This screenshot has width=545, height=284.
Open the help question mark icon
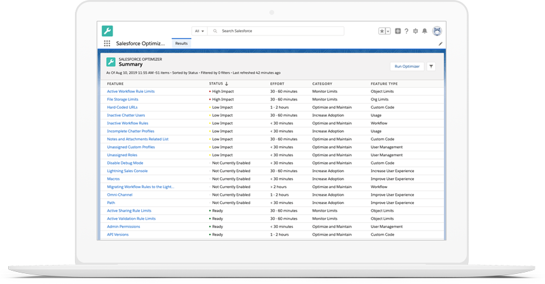pyautogui.click(x=406, y=31)
